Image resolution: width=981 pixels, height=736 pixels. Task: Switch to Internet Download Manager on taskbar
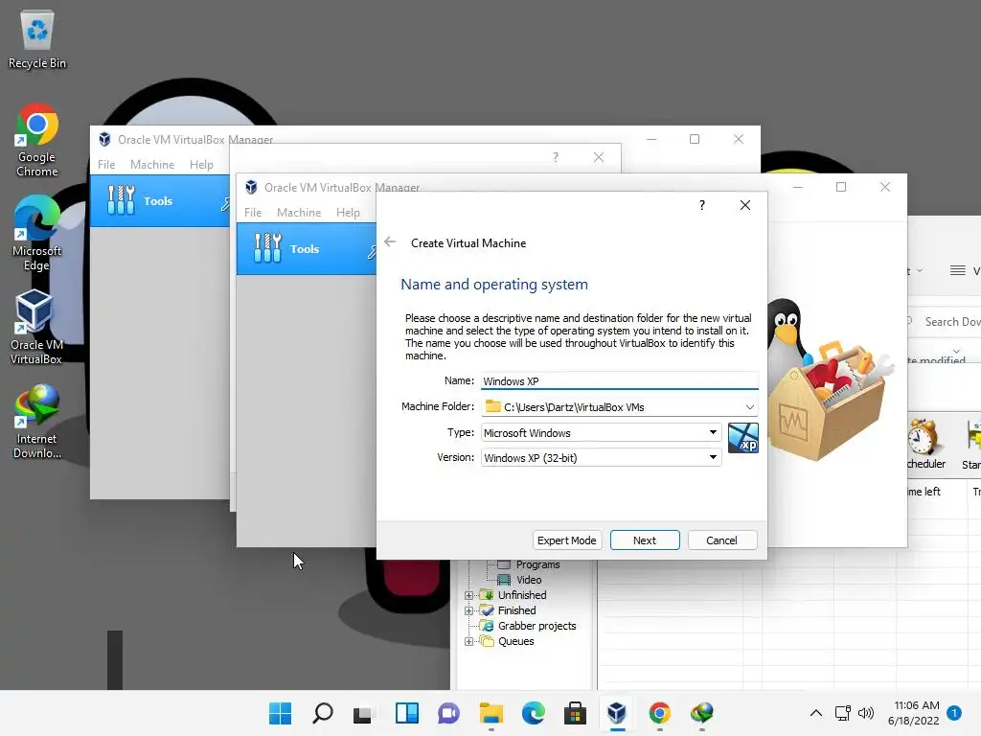(x=702, y=713)
